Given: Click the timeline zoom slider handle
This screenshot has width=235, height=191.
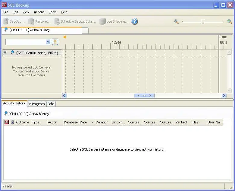Looking at the screenshot, I should (203, 21).
